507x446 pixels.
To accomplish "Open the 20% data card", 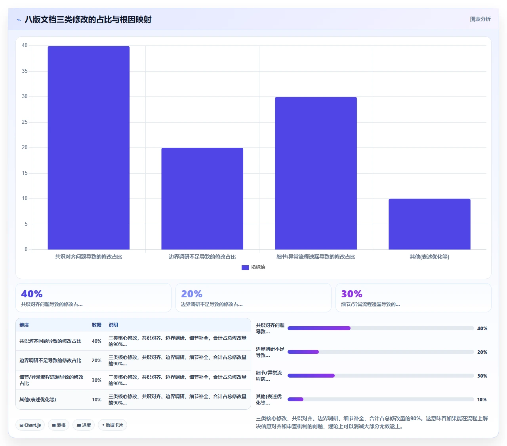I will (253, 298).
